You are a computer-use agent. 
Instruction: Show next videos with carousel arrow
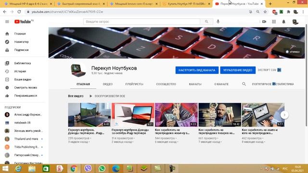(284, 115)
